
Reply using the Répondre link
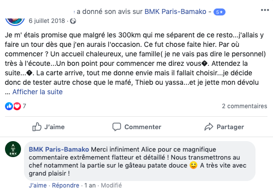pyautogui.click(x=65, y=186)
